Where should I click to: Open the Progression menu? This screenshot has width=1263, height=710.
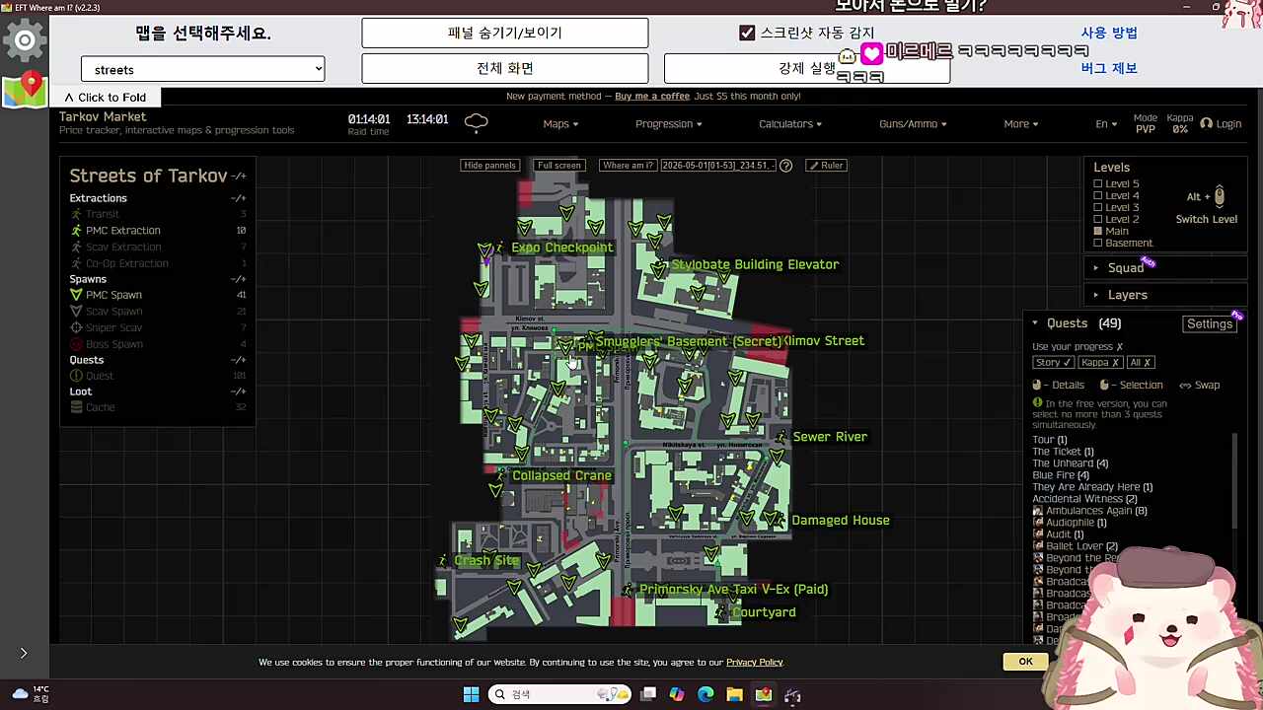pos(669,124)
